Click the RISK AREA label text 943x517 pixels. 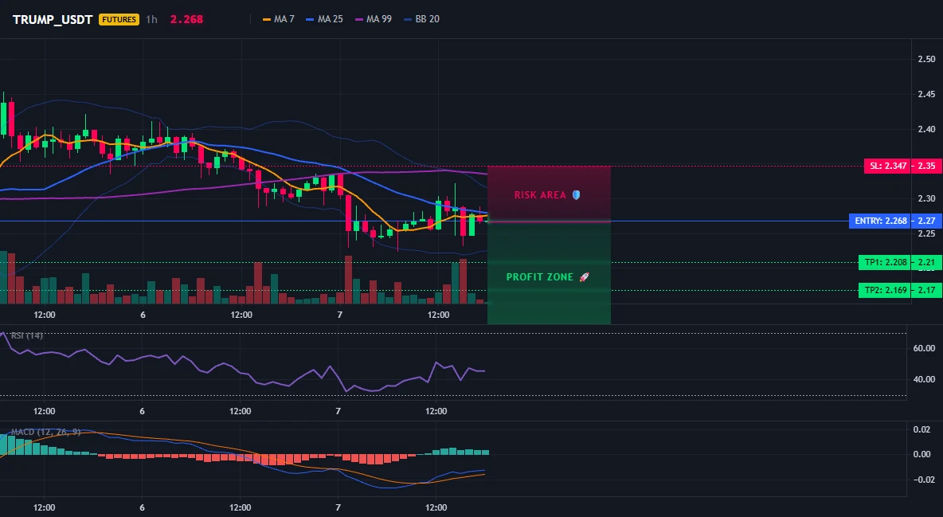[x=540, y=195]
